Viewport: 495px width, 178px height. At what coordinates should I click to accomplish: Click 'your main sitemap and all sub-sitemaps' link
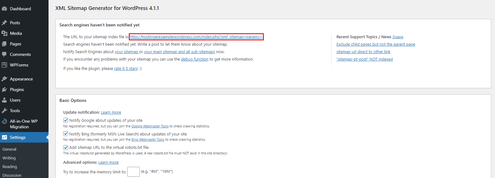tap(180, 52)
